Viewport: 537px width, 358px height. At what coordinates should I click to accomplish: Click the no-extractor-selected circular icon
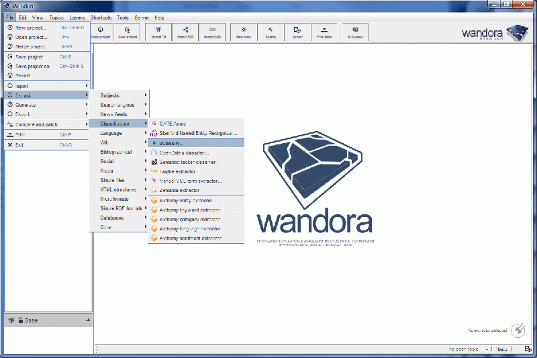coord(517,330)
